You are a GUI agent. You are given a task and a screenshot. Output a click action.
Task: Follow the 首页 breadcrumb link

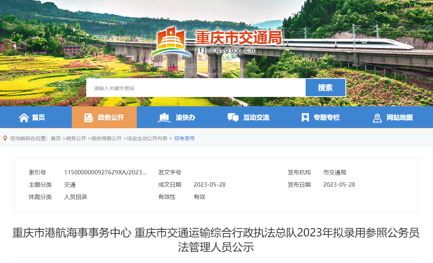(56, 138)
